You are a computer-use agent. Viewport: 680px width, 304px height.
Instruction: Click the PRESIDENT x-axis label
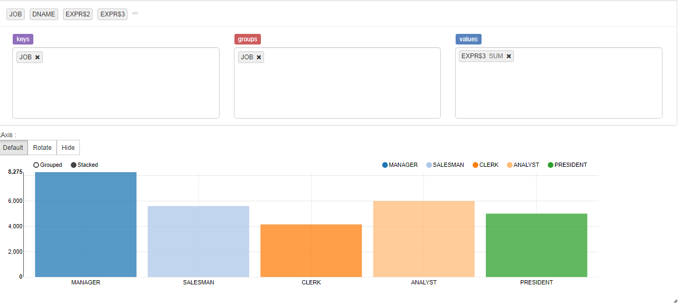pyautogui.click(x=537, y=283)
